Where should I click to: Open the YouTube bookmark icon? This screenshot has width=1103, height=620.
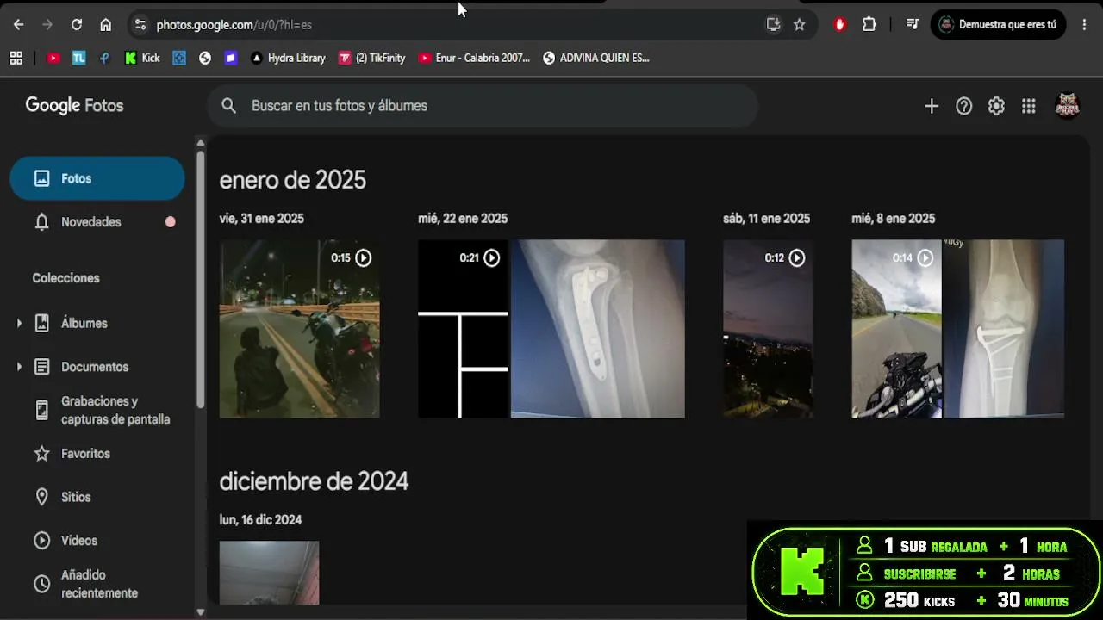pos(53,58)
